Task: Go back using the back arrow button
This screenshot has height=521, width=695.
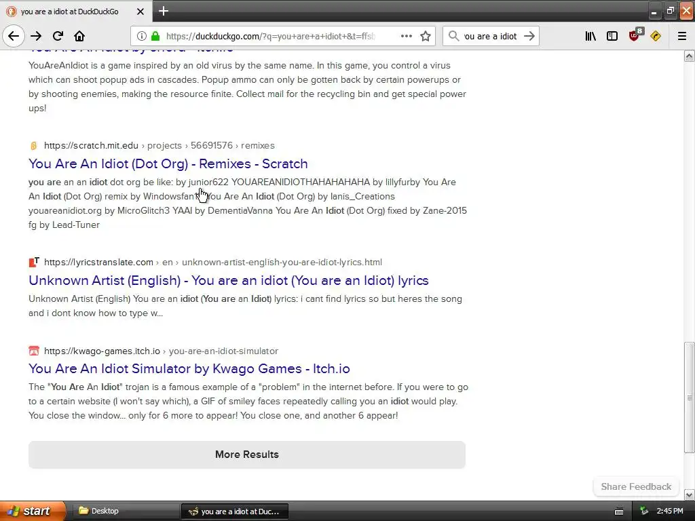Action: 14,36
